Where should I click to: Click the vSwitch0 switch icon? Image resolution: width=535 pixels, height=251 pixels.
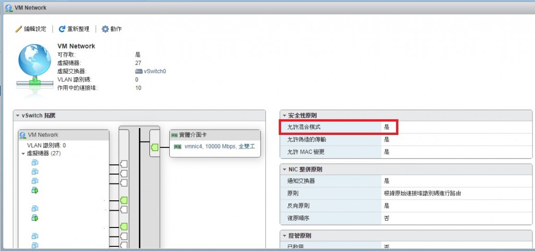pos(138,71)
